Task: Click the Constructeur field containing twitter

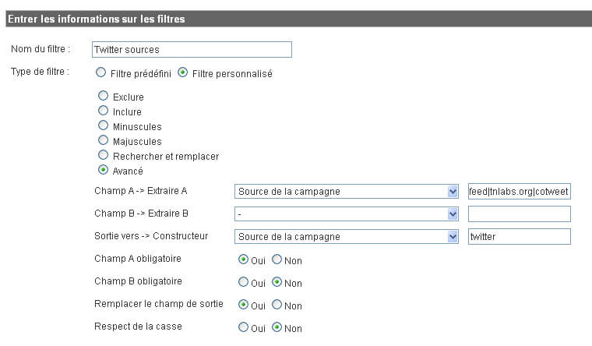Action: (519, 237)
